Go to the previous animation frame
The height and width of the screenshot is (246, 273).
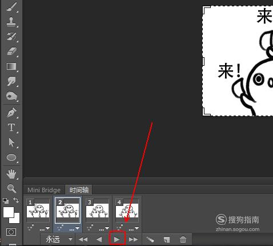click(x=99, y=239)
